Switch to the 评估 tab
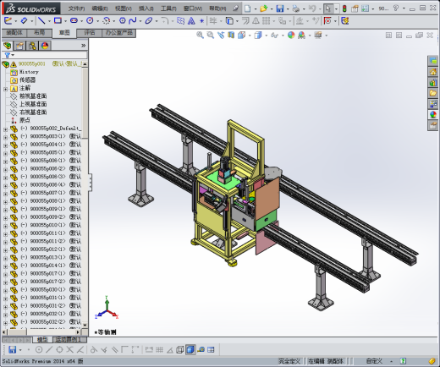The width and height of the screenshot is (440, 367). (90, 33)
